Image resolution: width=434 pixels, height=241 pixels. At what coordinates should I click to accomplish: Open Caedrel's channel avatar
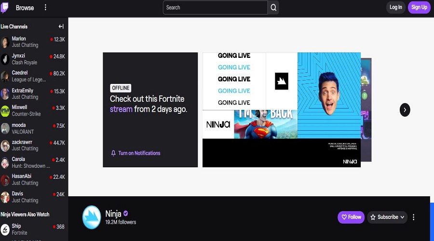coord(5,76)
